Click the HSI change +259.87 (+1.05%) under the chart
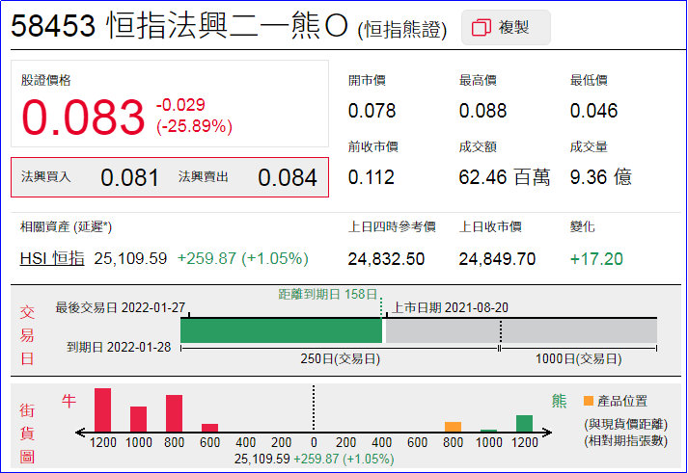688x473 pixels. [344, 459]
